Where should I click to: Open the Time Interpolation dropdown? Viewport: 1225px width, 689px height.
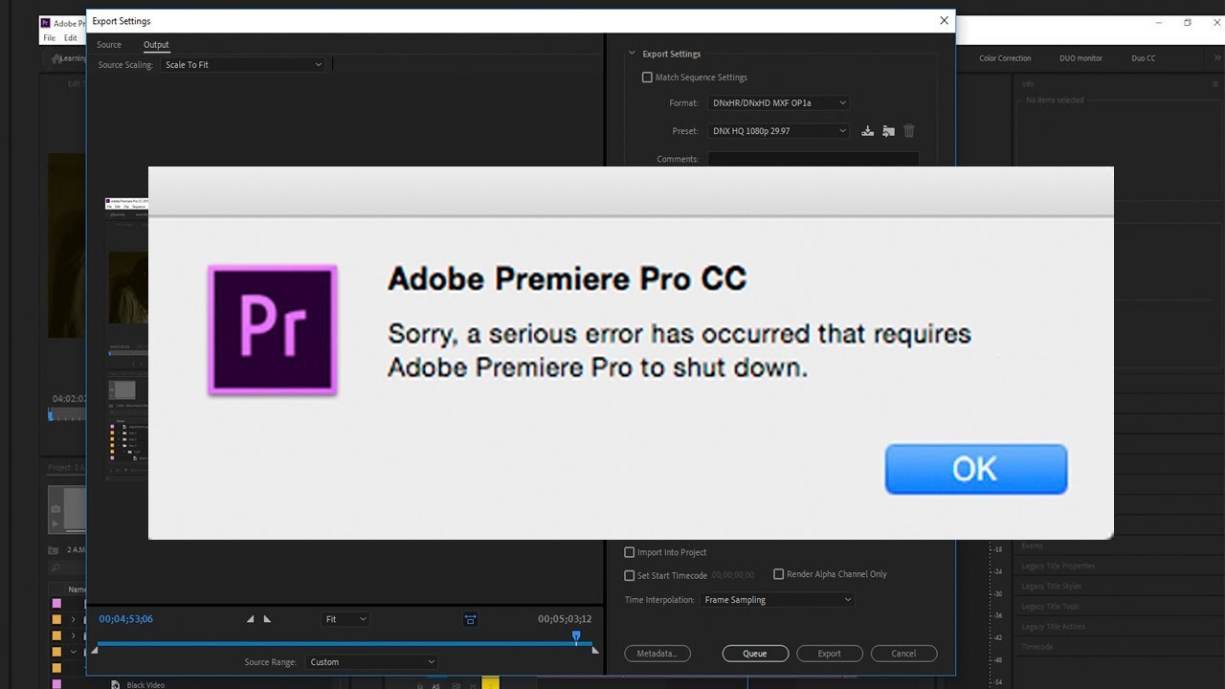tap(776, 600)
